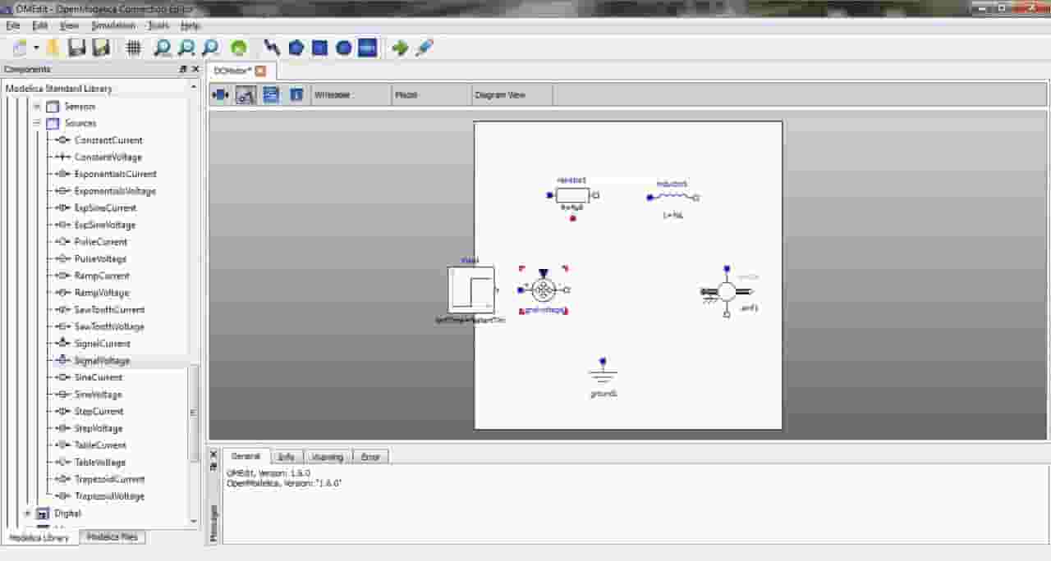Select the Ellipse drawing tool
Screen dimensions: 1051x561
point(343,48)
